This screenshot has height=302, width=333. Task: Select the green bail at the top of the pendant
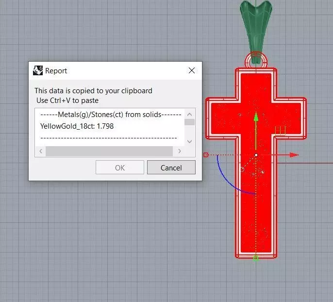click(256, 28)
